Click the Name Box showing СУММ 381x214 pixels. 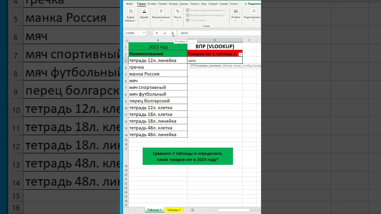point(134,33)
